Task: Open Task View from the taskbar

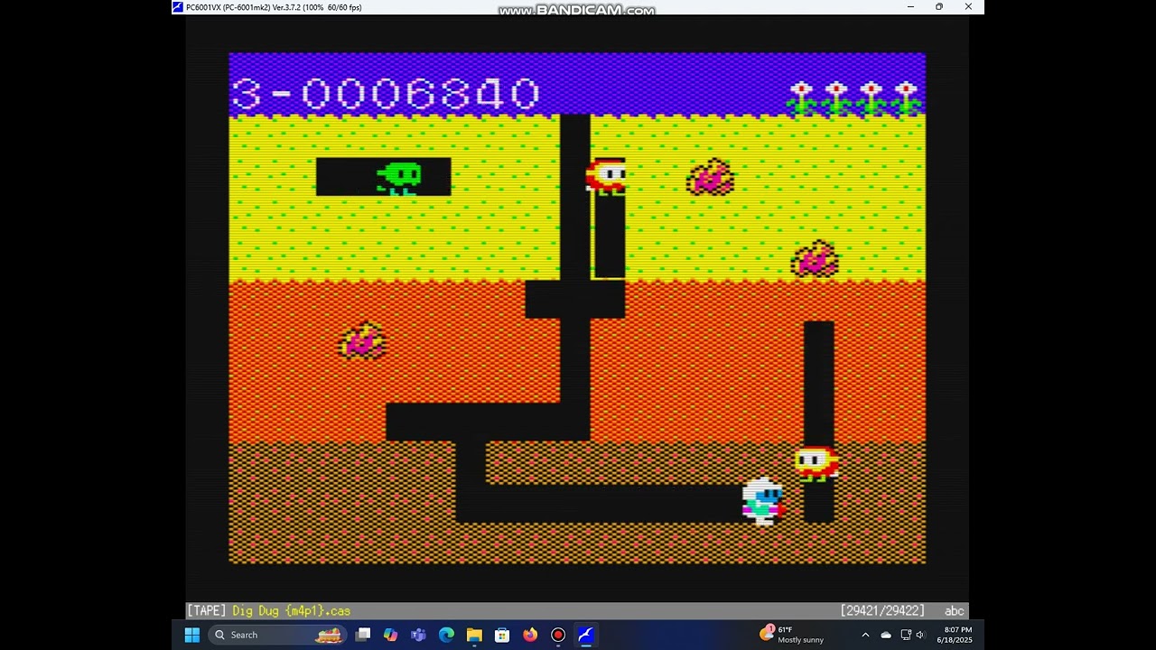Action: click(x=362, y=635)
